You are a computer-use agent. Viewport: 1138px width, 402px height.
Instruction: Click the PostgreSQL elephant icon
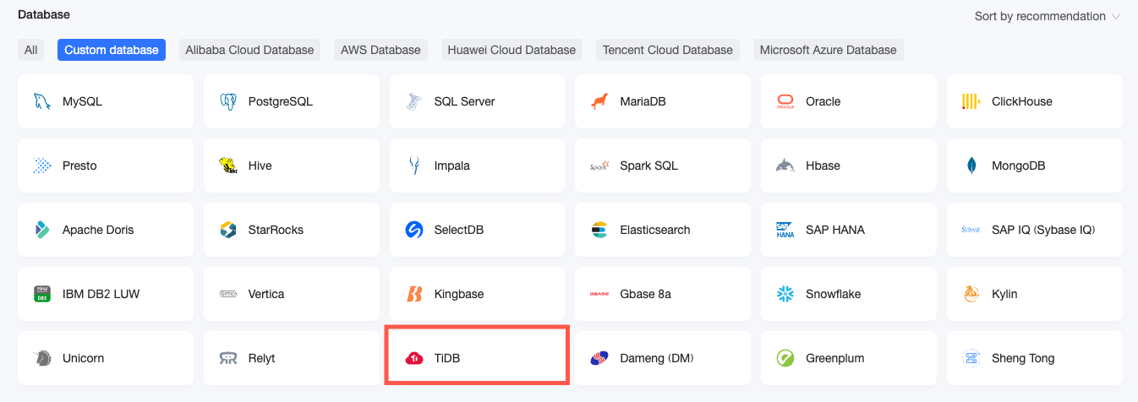click(227, 101)
